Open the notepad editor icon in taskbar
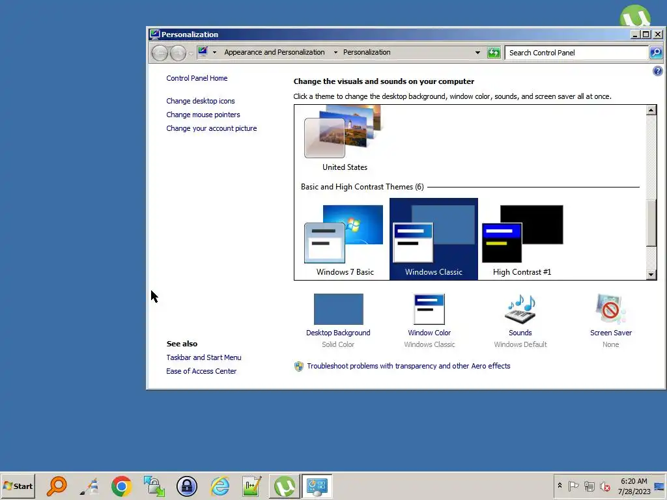 point(252,486)
